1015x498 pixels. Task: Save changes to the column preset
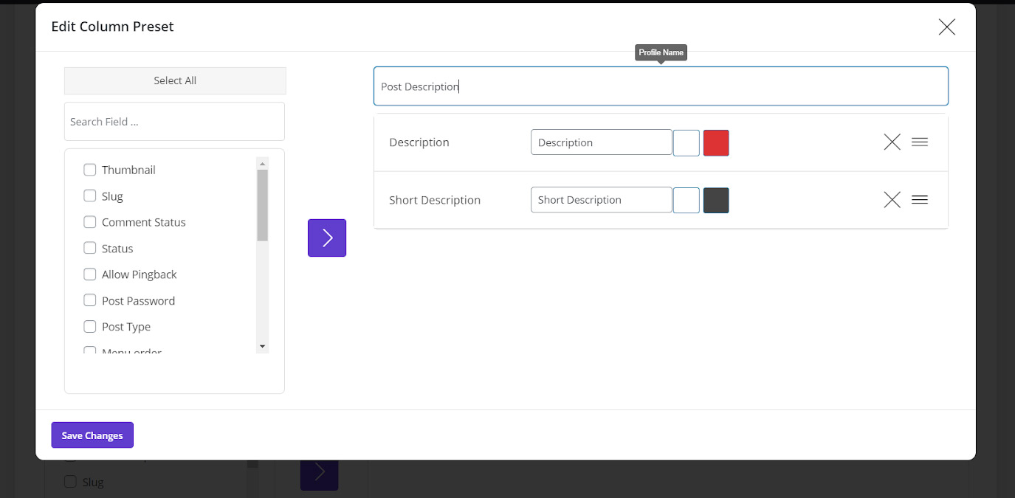coord(92,435)
